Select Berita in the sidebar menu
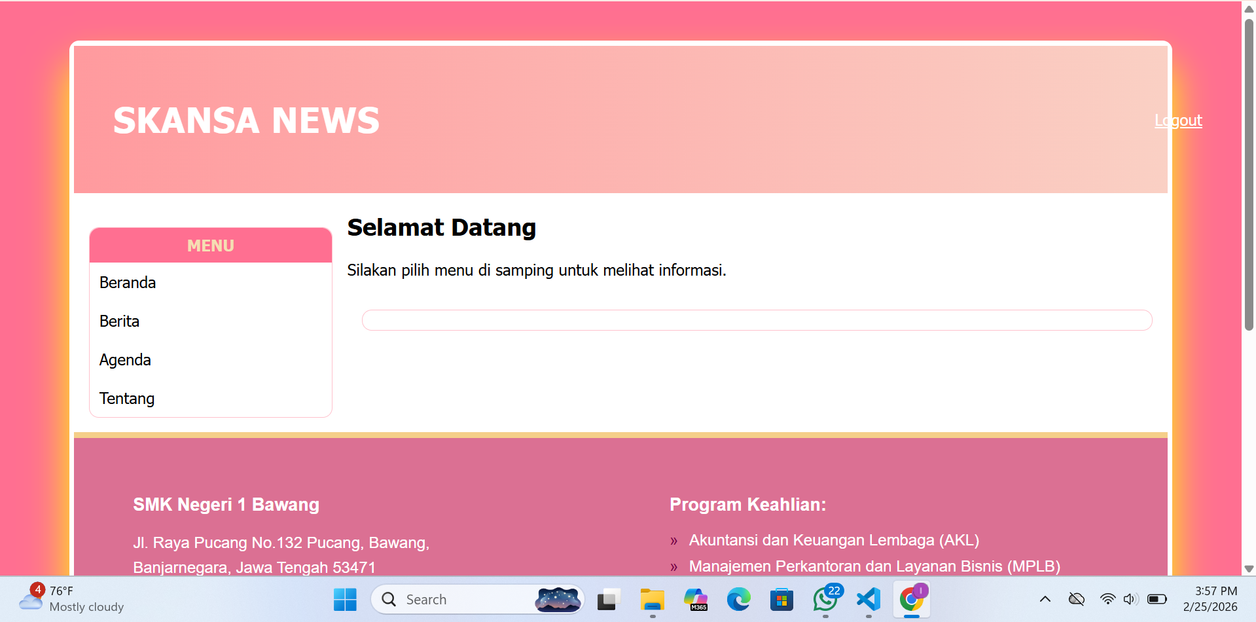Image resolution: width=1256 pixels, height=622 pixels. pos(119,321)
